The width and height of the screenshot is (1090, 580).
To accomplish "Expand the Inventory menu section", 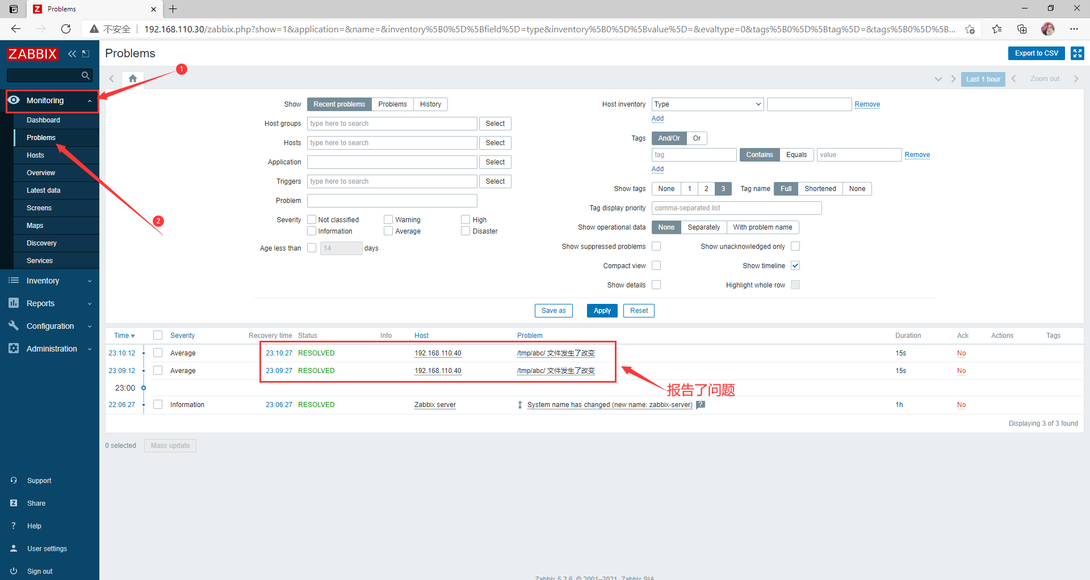I will click(90, 281).
